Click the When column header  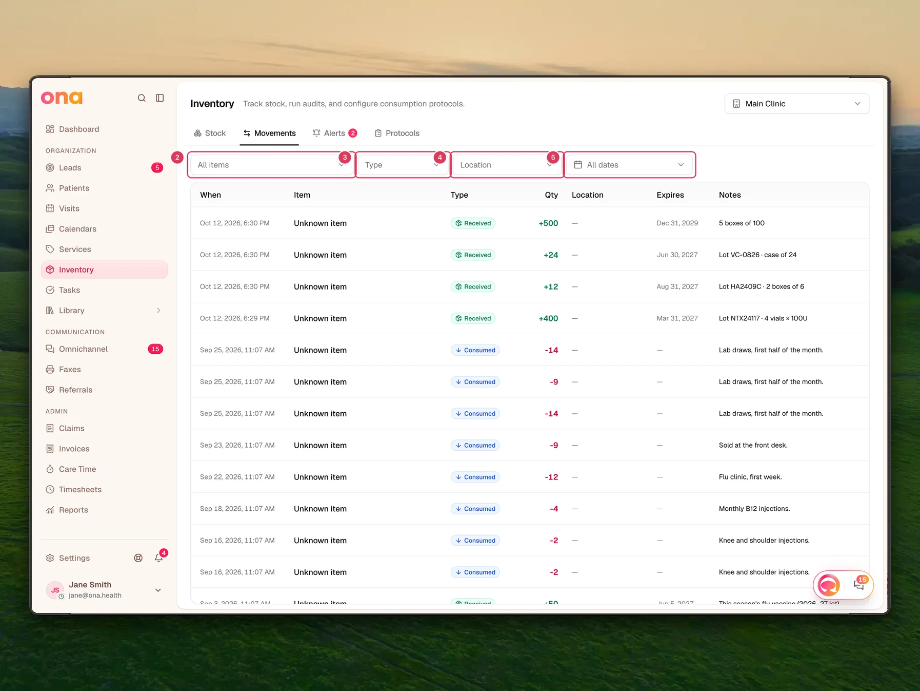coord(210,195)
